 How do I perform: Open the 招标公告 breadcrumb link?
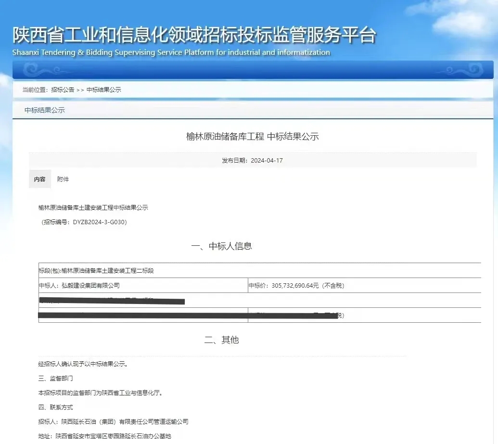(63, 90)
